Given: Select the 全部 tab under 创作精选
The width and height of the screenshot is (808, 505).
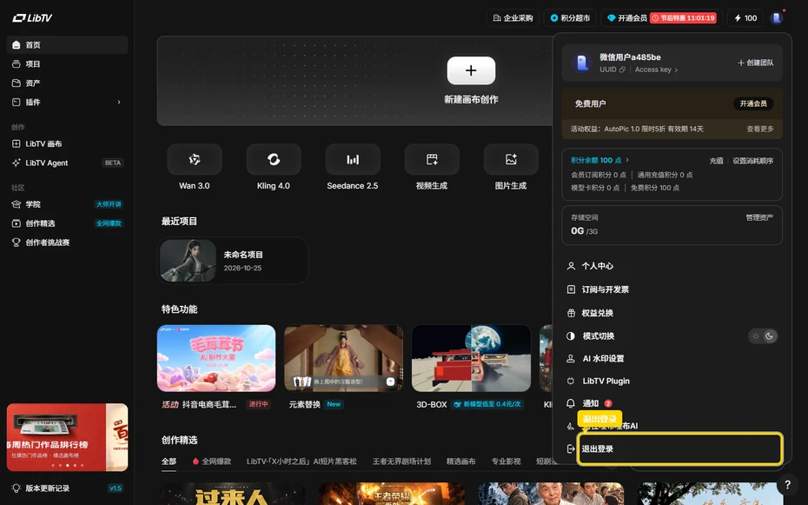Looking at the screenshot, I should click(169, 462).
